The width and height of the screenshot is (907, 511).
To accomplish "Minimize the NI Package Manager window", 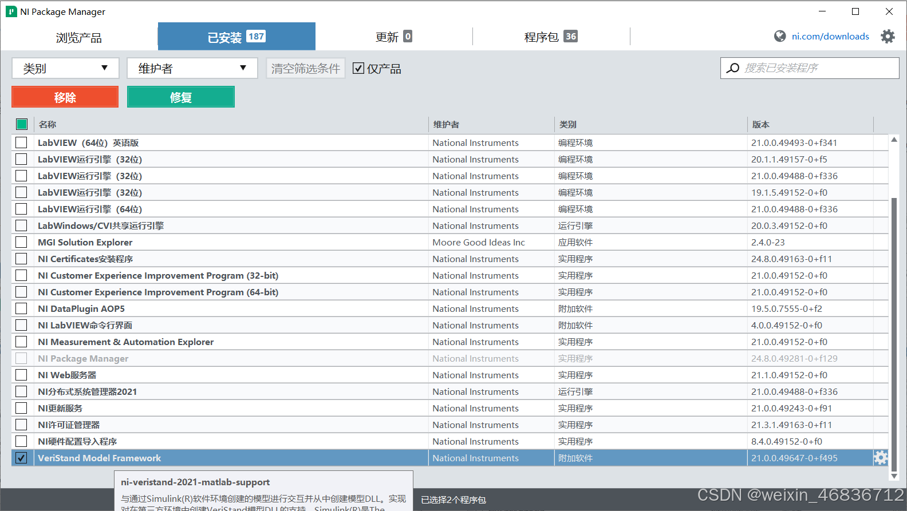I will [x=822, y=11].
